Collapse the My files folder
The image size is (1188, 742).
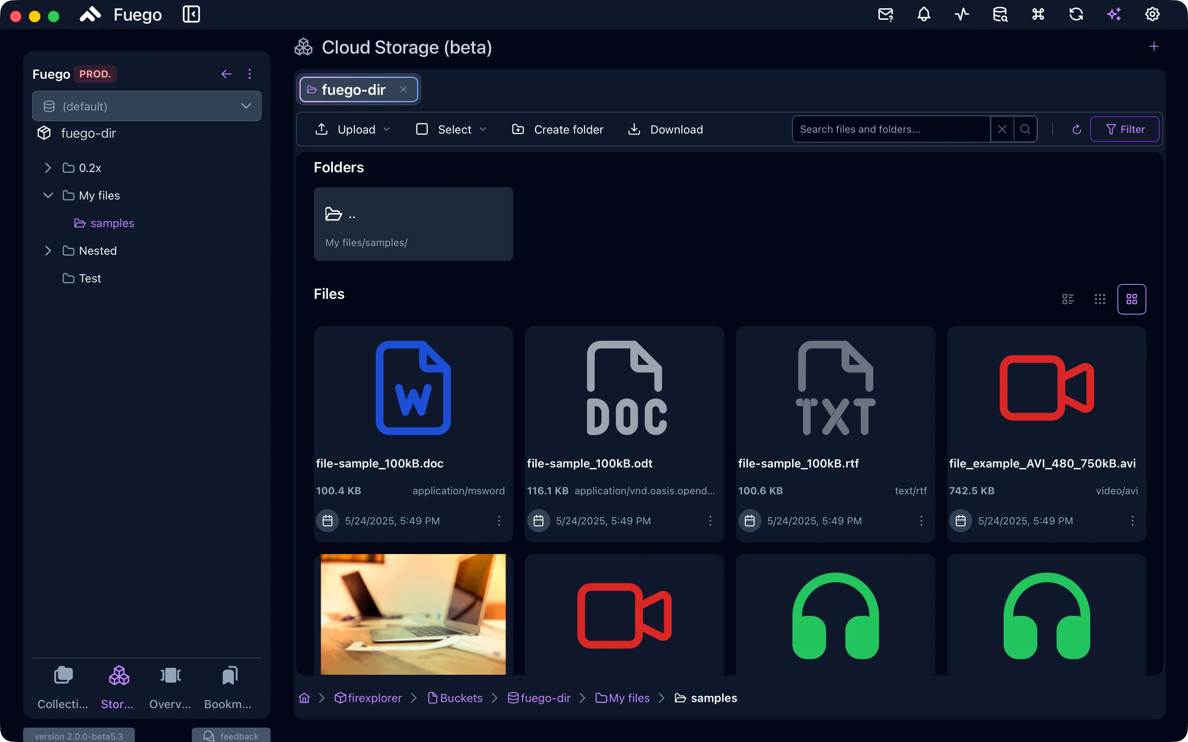pos(47,195)
